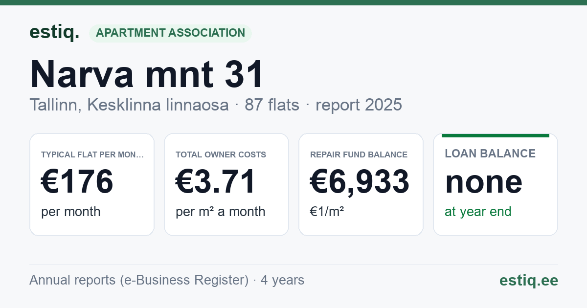Select the €176 value
This screenshot has width=587, height=308.
(x=77, y=181)
